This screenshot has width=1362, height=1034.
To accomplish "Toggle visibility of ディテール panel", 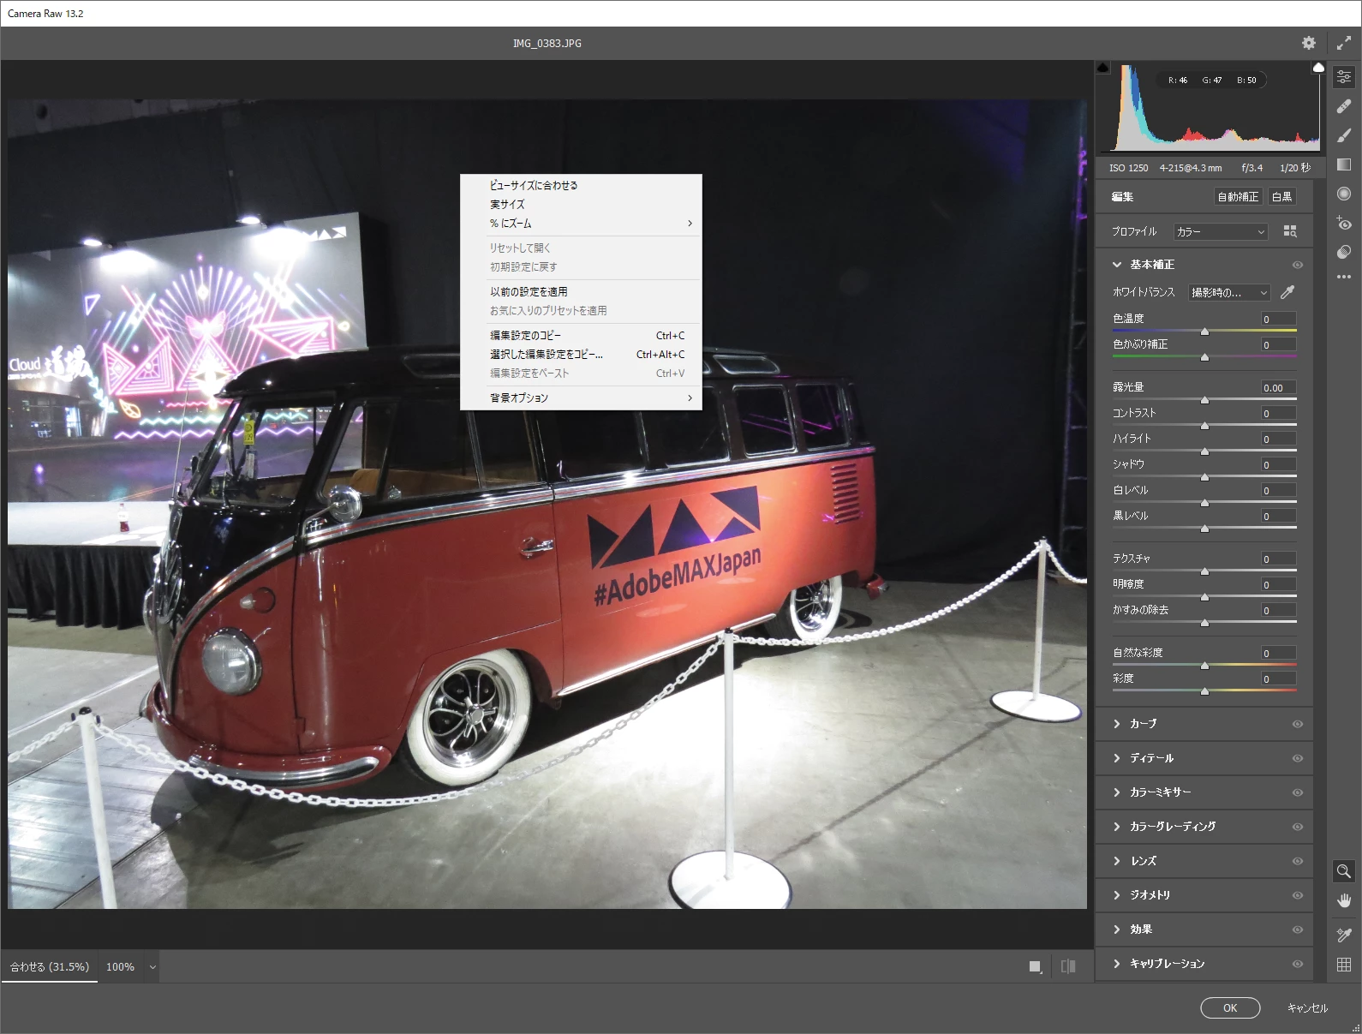I will pyautogui.click(x=1297, y=758).
